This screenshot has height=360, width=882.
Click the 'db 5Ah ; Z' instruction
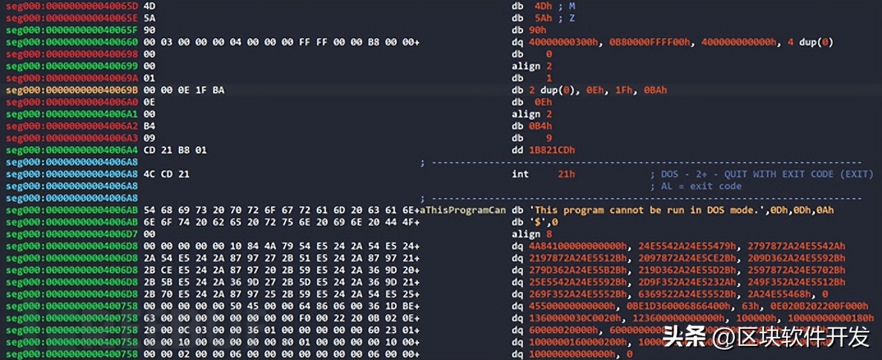(x=544, y=18)
